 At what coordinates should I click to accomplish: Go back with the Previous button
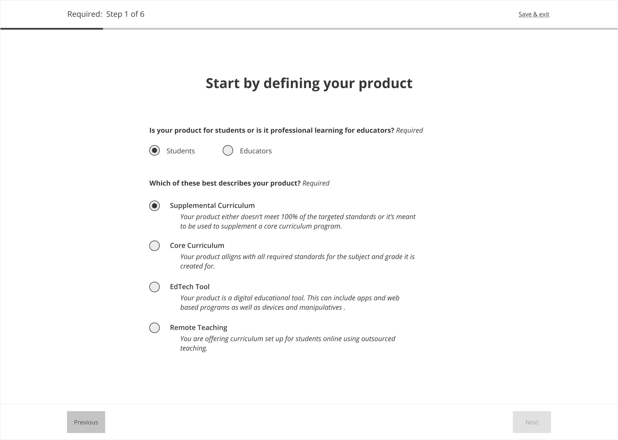click(86, 422)
